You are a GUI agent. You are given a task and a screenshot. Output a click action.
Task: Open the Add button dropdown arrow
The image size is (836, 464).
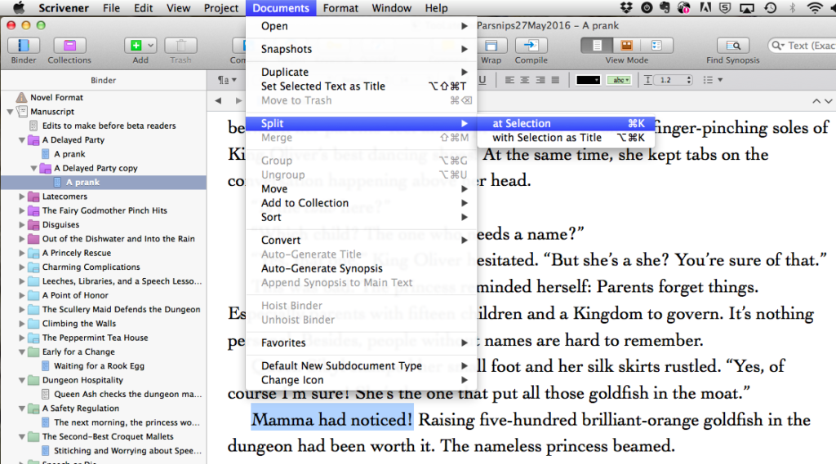(151, 46)
